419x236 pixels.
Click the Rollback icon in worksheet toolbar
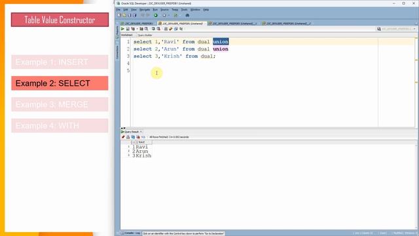pyautogui.click(x=158, y=29)
